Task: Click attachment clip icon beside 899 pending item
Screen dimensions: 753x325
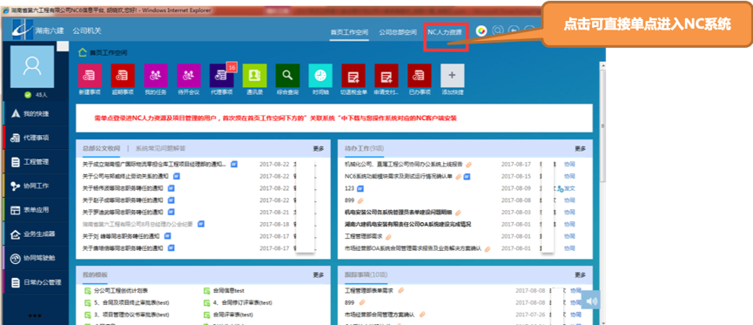Action: (x=360, y=200)
